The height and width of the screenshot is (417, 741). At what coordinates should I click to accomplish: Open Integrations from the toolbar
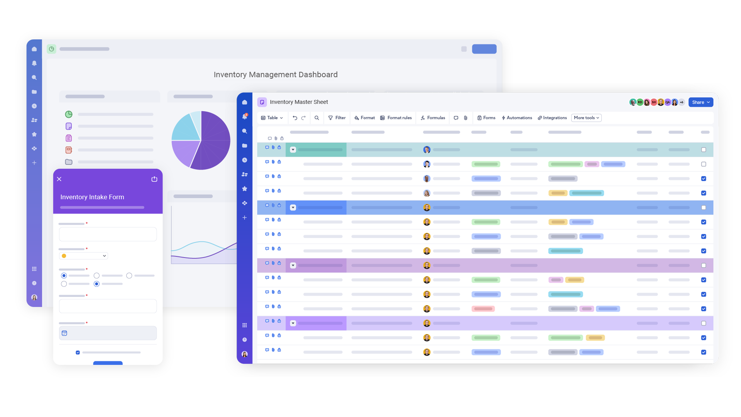coord(552,118)
